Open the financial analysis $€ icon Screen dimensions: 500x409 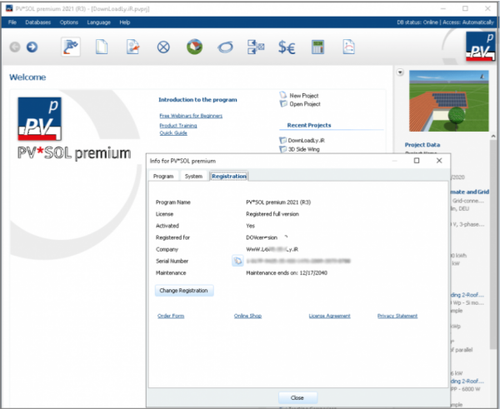(x=287, y=47)
